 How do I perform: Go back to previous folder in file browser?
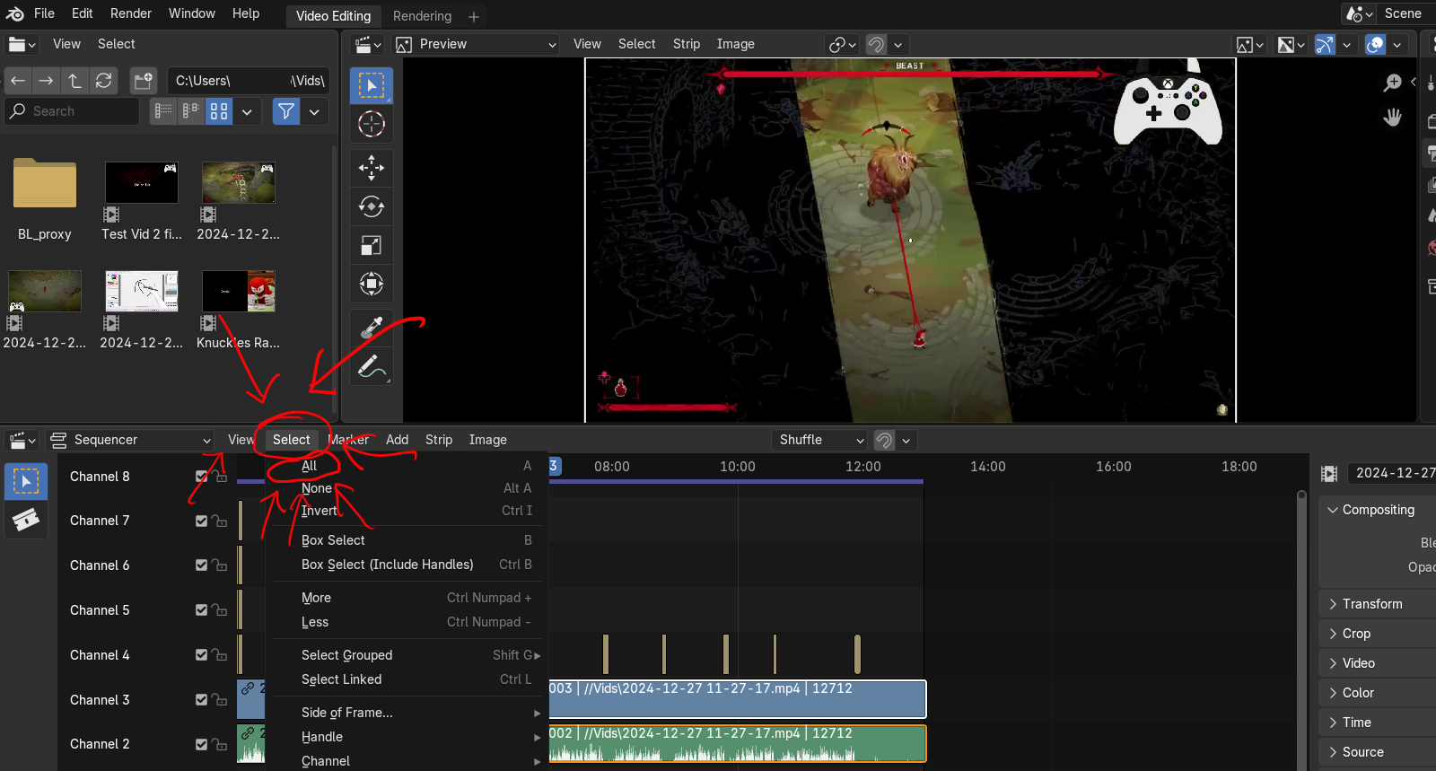18,81
